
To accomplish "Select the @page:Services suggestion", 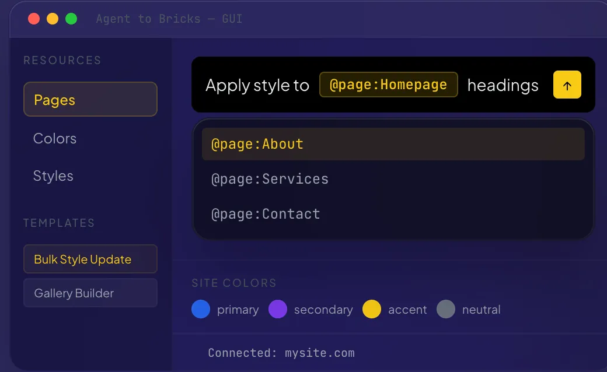I will point(270,179).
